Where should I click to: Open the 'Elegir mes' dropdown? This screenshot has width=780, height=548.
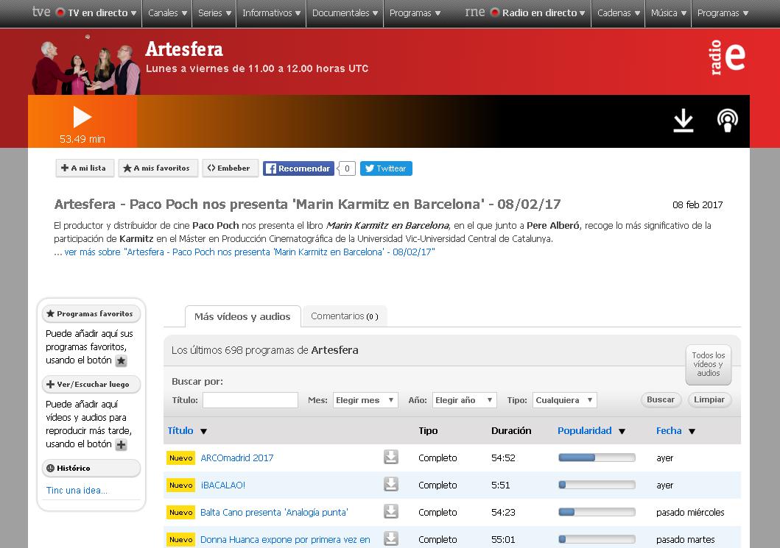click(x=365, y=400)
